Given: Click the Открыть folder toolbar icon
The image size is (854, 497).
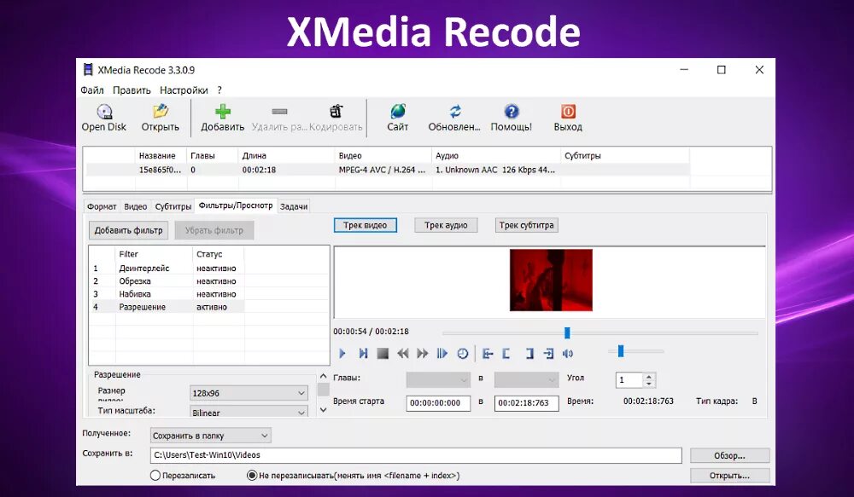Looking at the screenshot, I should [x=161, y=112].
